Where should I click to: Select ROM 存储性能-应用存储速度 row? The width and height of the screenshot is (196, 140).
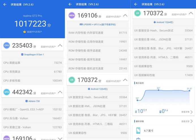point(98,42)
